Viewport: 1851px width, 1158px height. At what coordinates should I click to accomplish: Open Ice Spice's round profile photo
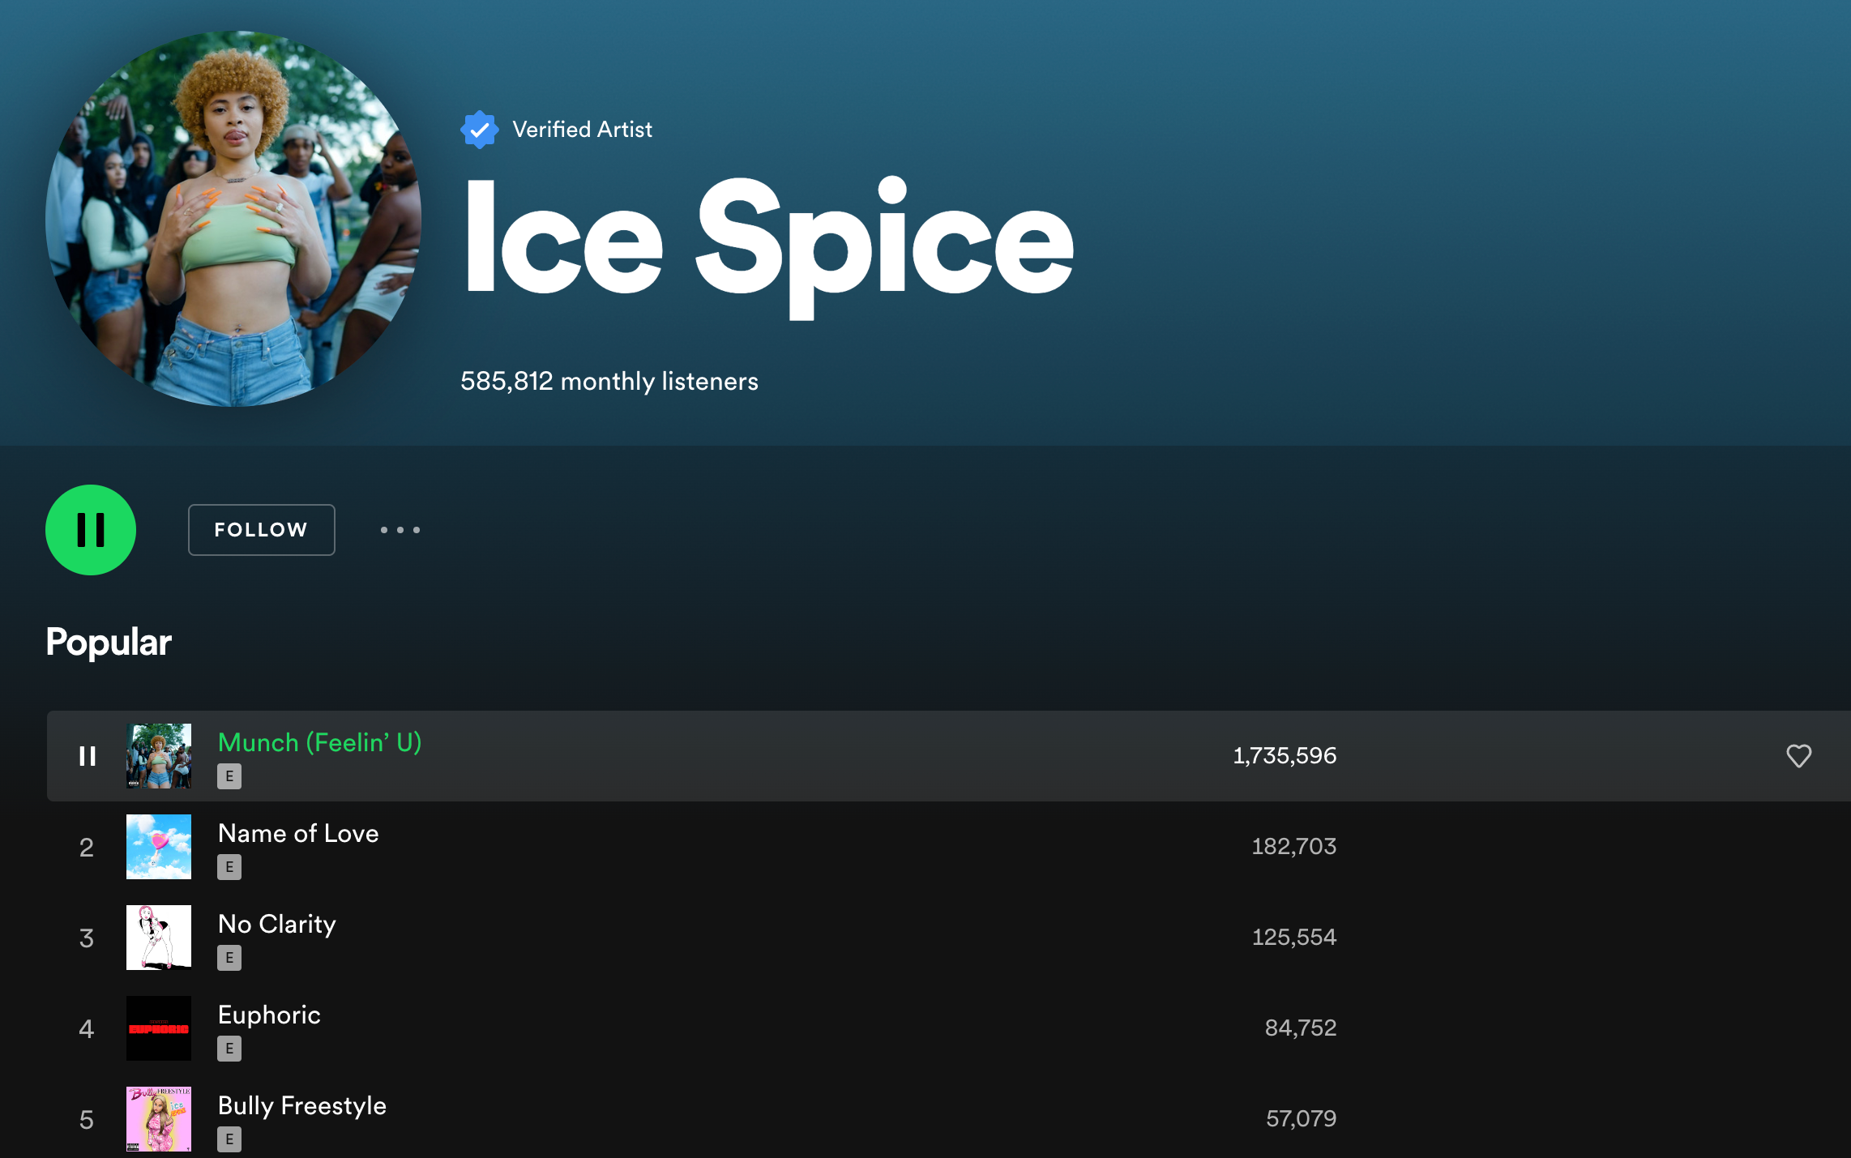(x=233, y=219)
